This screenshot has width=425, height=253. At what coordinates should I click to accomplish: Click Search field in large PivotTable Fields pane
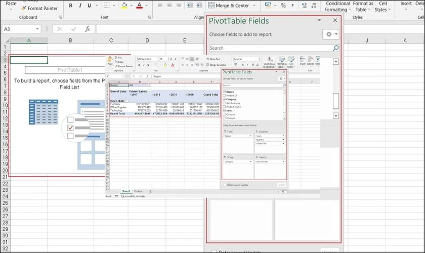(x=274, y=48)
